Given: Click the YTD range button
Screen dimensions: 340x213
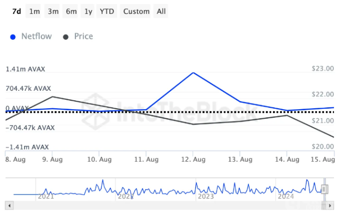Looking at the screenshot, I should pos(106,11).
